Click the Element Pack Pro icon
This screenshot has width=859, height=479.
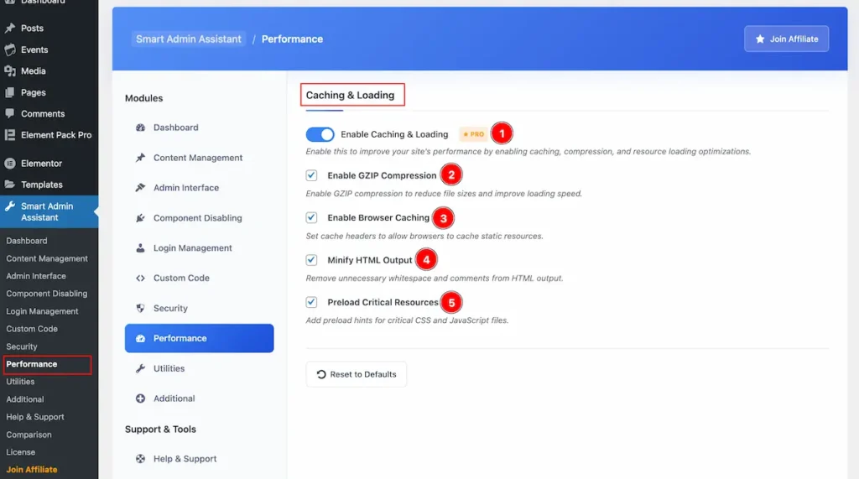click(x=10, y=135)
